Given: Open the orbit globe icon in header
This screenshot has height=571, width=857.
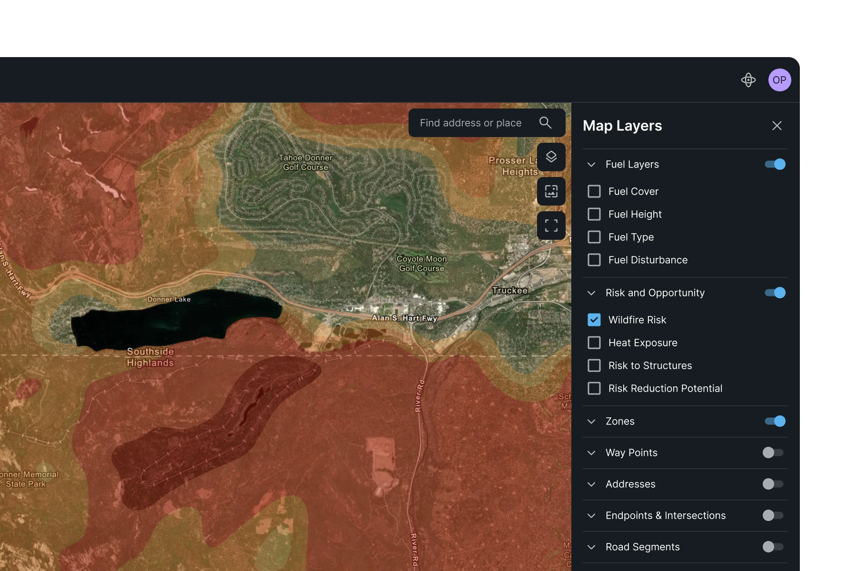Looking at the screenshot, I should point(748,80).
